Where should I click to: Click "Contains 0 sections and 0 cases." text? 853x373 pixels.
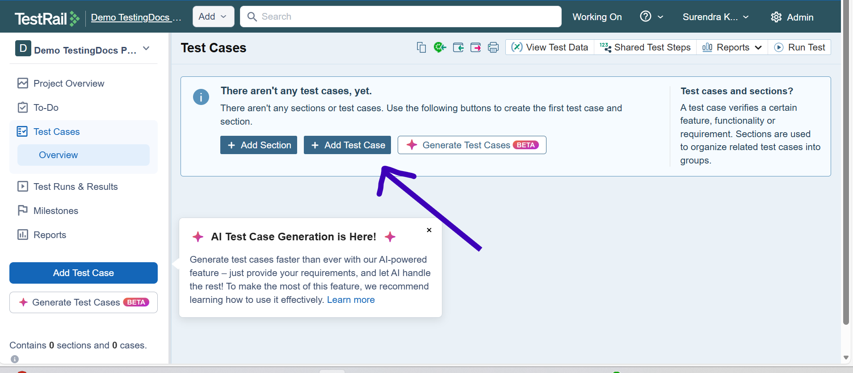point(78,345)
